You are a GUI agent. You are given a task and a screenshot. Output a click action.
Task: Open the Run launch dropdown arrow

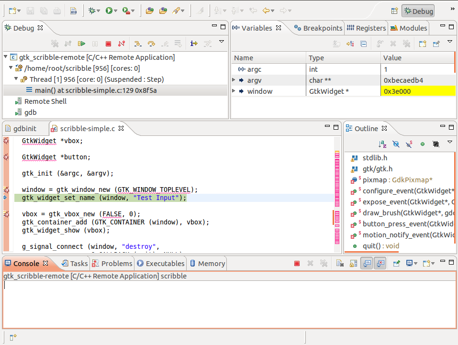(x=116, y=11)
